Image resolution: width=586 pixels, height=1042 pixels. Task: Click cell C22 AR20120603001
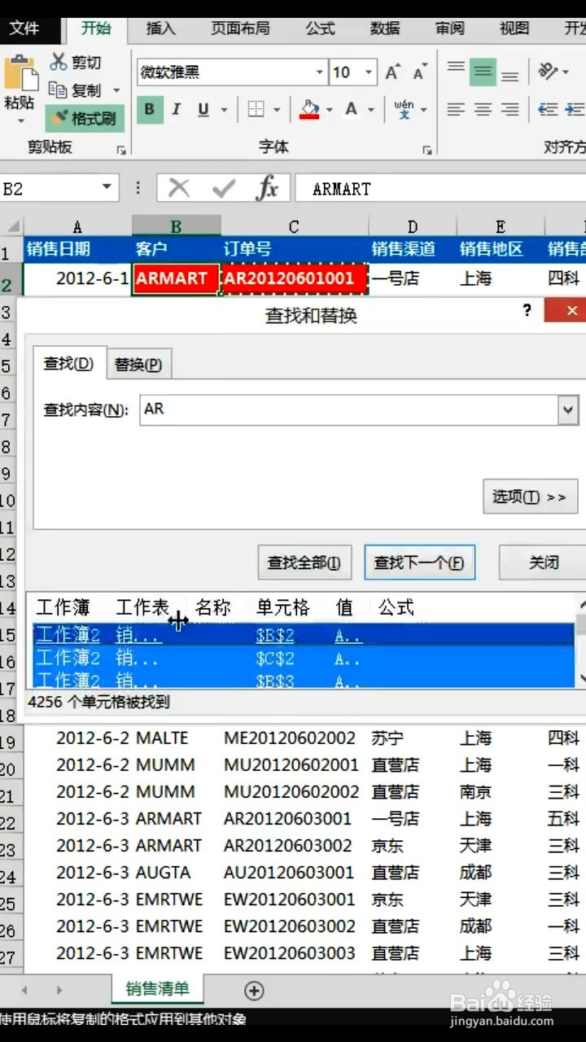click(294, 818)
